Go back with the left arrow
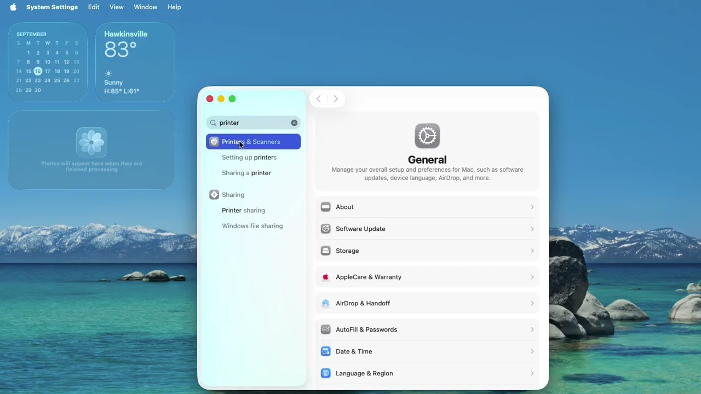 (319, 99)
